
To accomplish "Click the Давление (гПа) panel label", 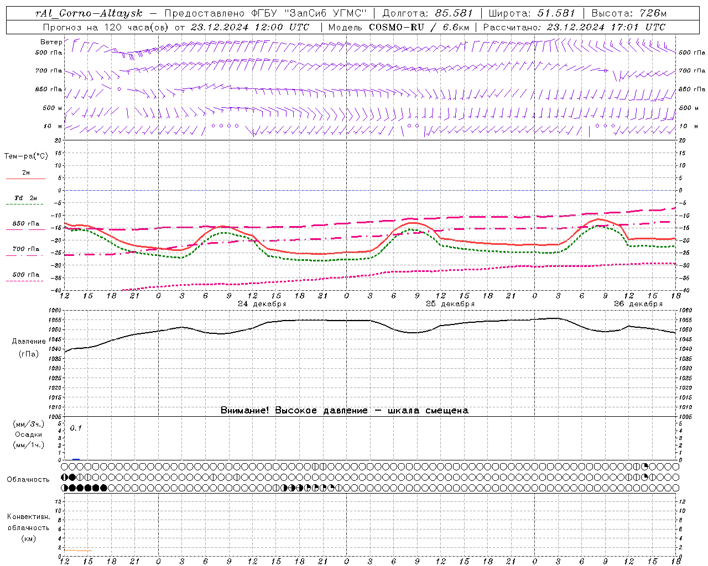I will click(x=29, y=348).
